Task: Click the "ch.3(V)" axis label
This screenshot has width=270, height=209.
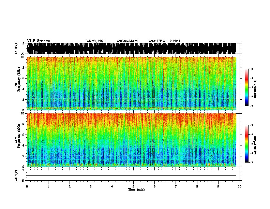Action: click(16, 175)
